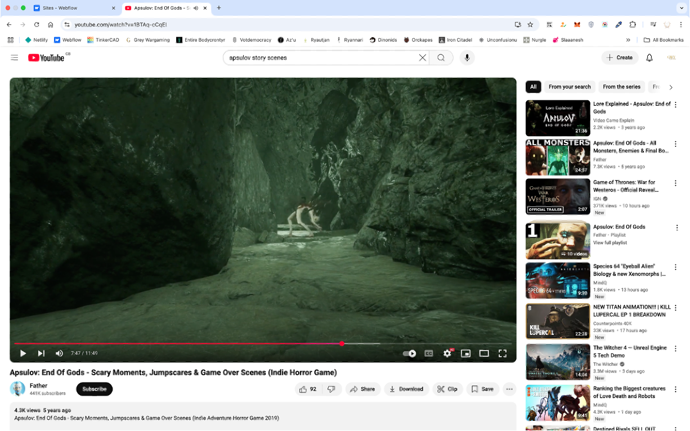Viewport: 690px width, 431px height.
Task: Open options for Witcher 4 video
Action: [676, 348]
